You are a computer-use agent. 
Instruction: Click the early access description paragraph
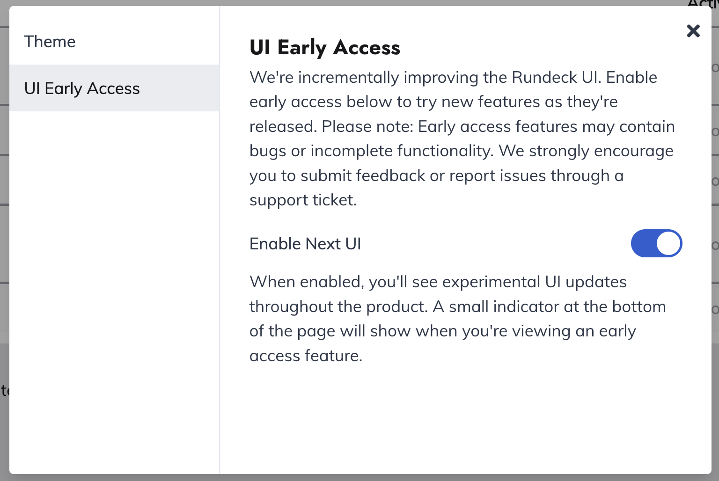[461, 138]
